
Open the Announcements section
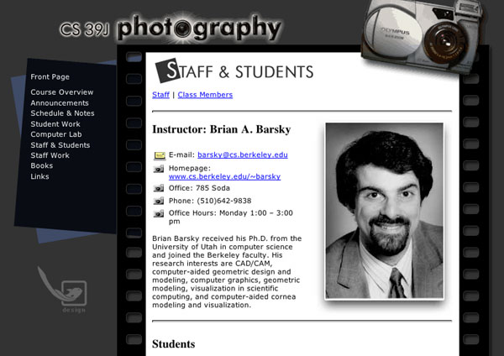60,103
